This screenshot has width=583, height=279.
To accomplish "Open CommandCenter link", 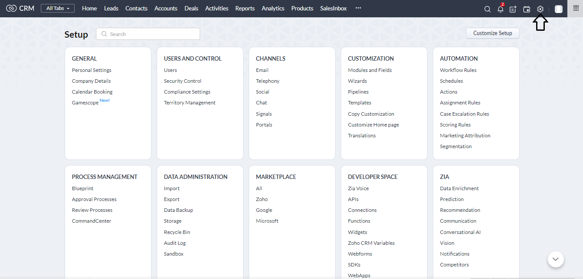I will (x=92, y=221).
